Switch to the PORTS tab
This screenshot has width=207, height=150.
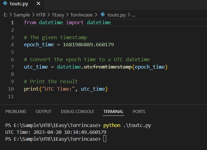pyautogui.click(x=139, y=111)
